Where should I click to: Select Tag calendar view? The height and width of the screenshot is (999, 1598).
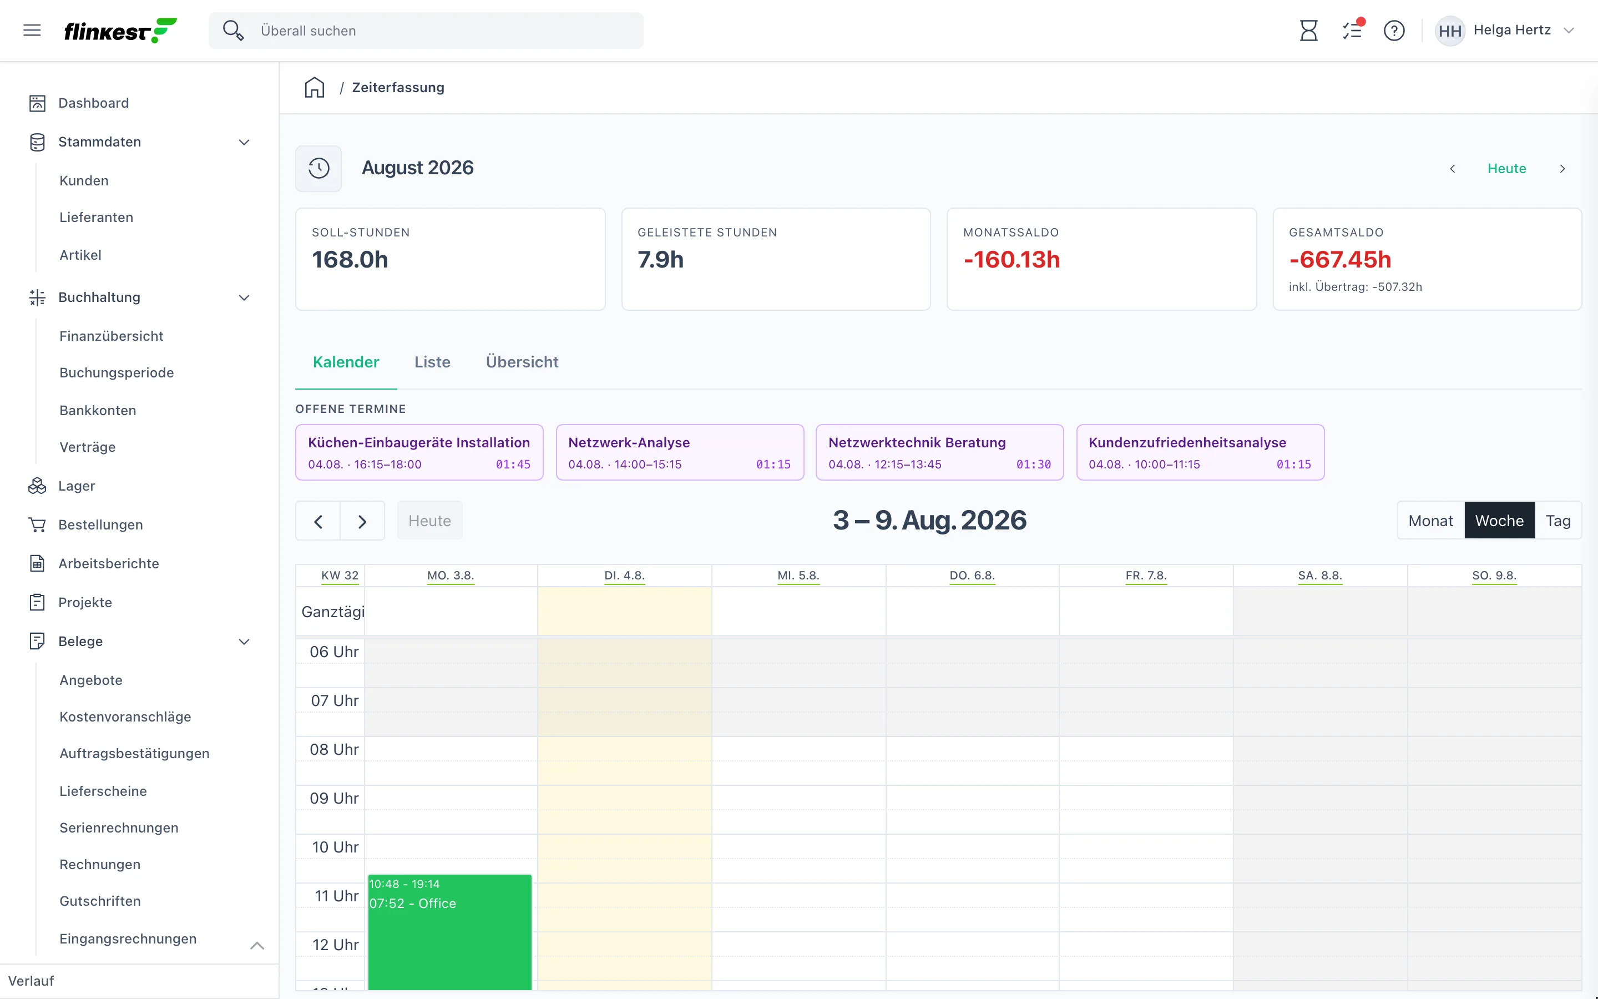pyautogui.click(x=1557, y=521)
